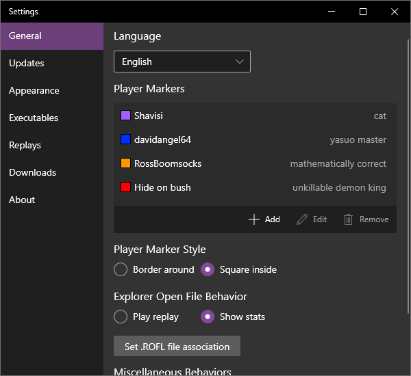Click the red swatch for Hide on bush
411x376 pixels.
125,187
